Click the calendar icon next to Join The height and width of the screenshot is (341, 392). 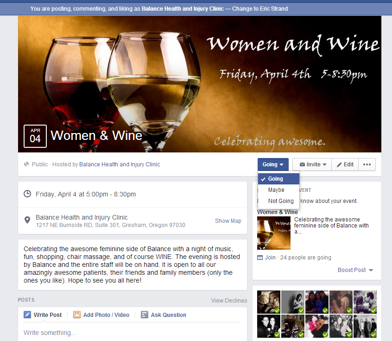coord(260,258)
